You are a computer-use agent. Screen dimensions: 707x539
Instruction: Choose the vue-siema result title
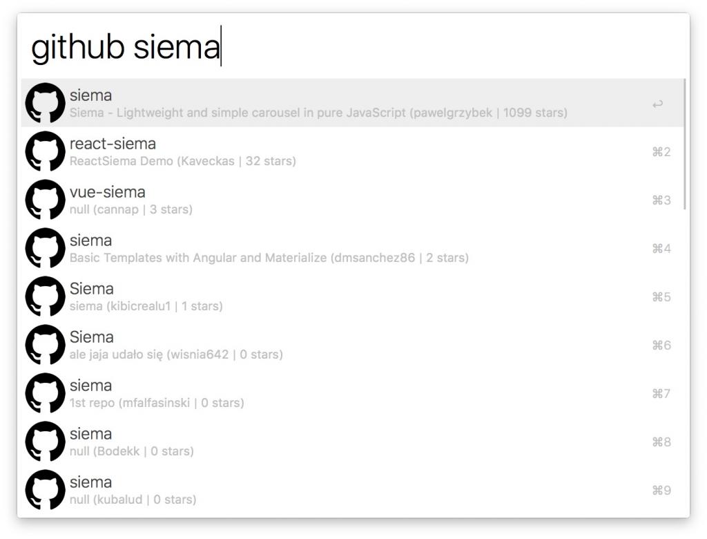point(107,193)
